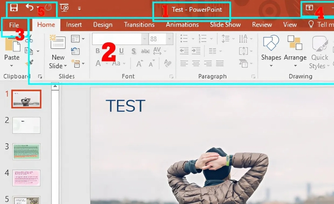
Task: Decrease the font size
Action: [x=152, y=64]
